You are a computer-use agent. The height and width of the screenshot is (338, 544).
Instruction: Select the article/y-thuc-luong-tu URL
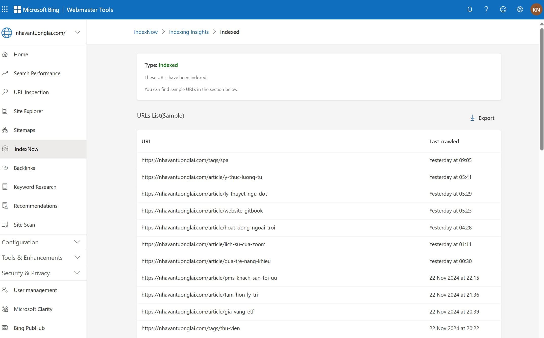coord(202,177)
